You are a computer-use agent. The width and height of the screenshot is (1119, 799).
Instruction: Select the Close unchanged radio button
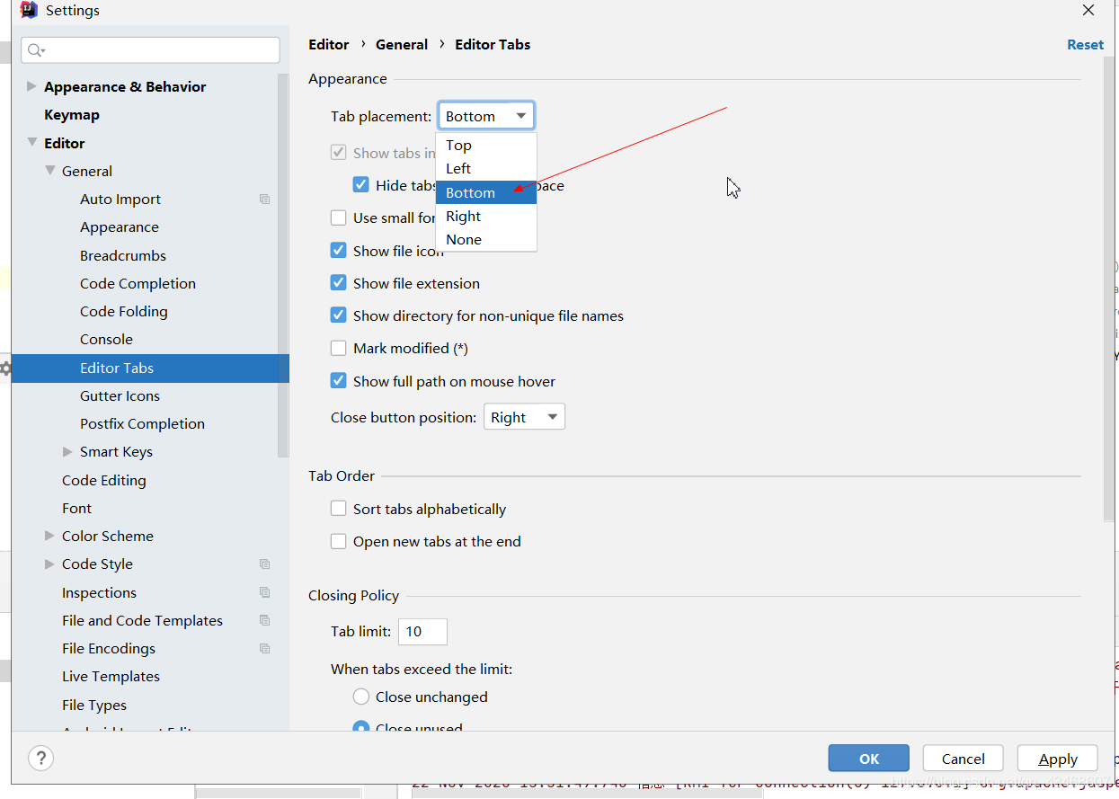[361, 697]
